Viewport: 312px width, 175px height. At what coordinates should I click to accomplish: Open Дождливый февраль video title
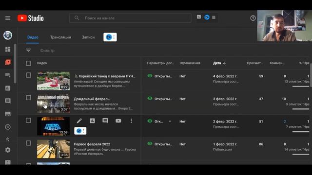(x=92, y=99)
